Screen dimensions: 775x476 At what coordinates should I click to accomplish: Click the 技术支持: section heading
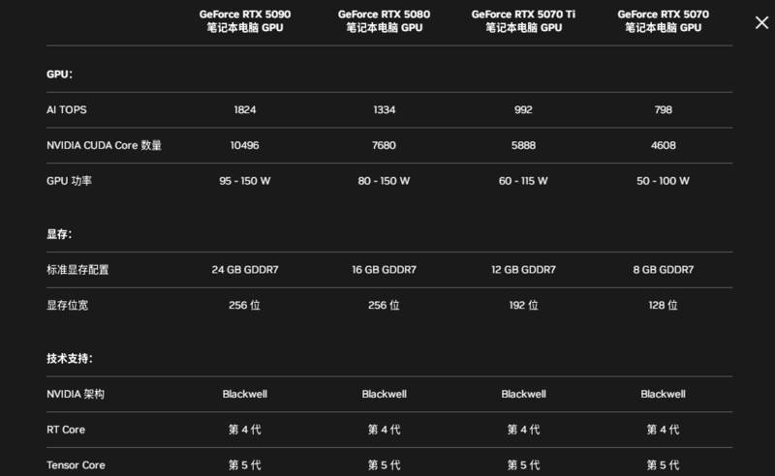(69, 359)
